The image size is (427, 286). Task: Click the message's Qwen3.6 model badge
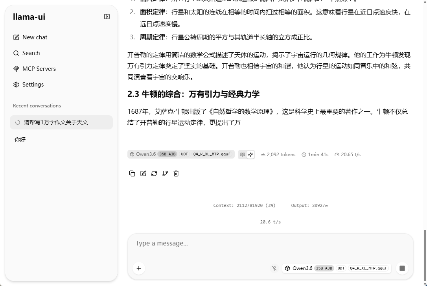pos(181,154)
